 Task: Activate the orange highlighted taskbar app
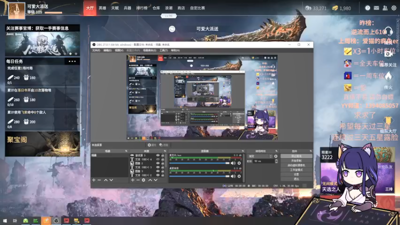point(46,220)
